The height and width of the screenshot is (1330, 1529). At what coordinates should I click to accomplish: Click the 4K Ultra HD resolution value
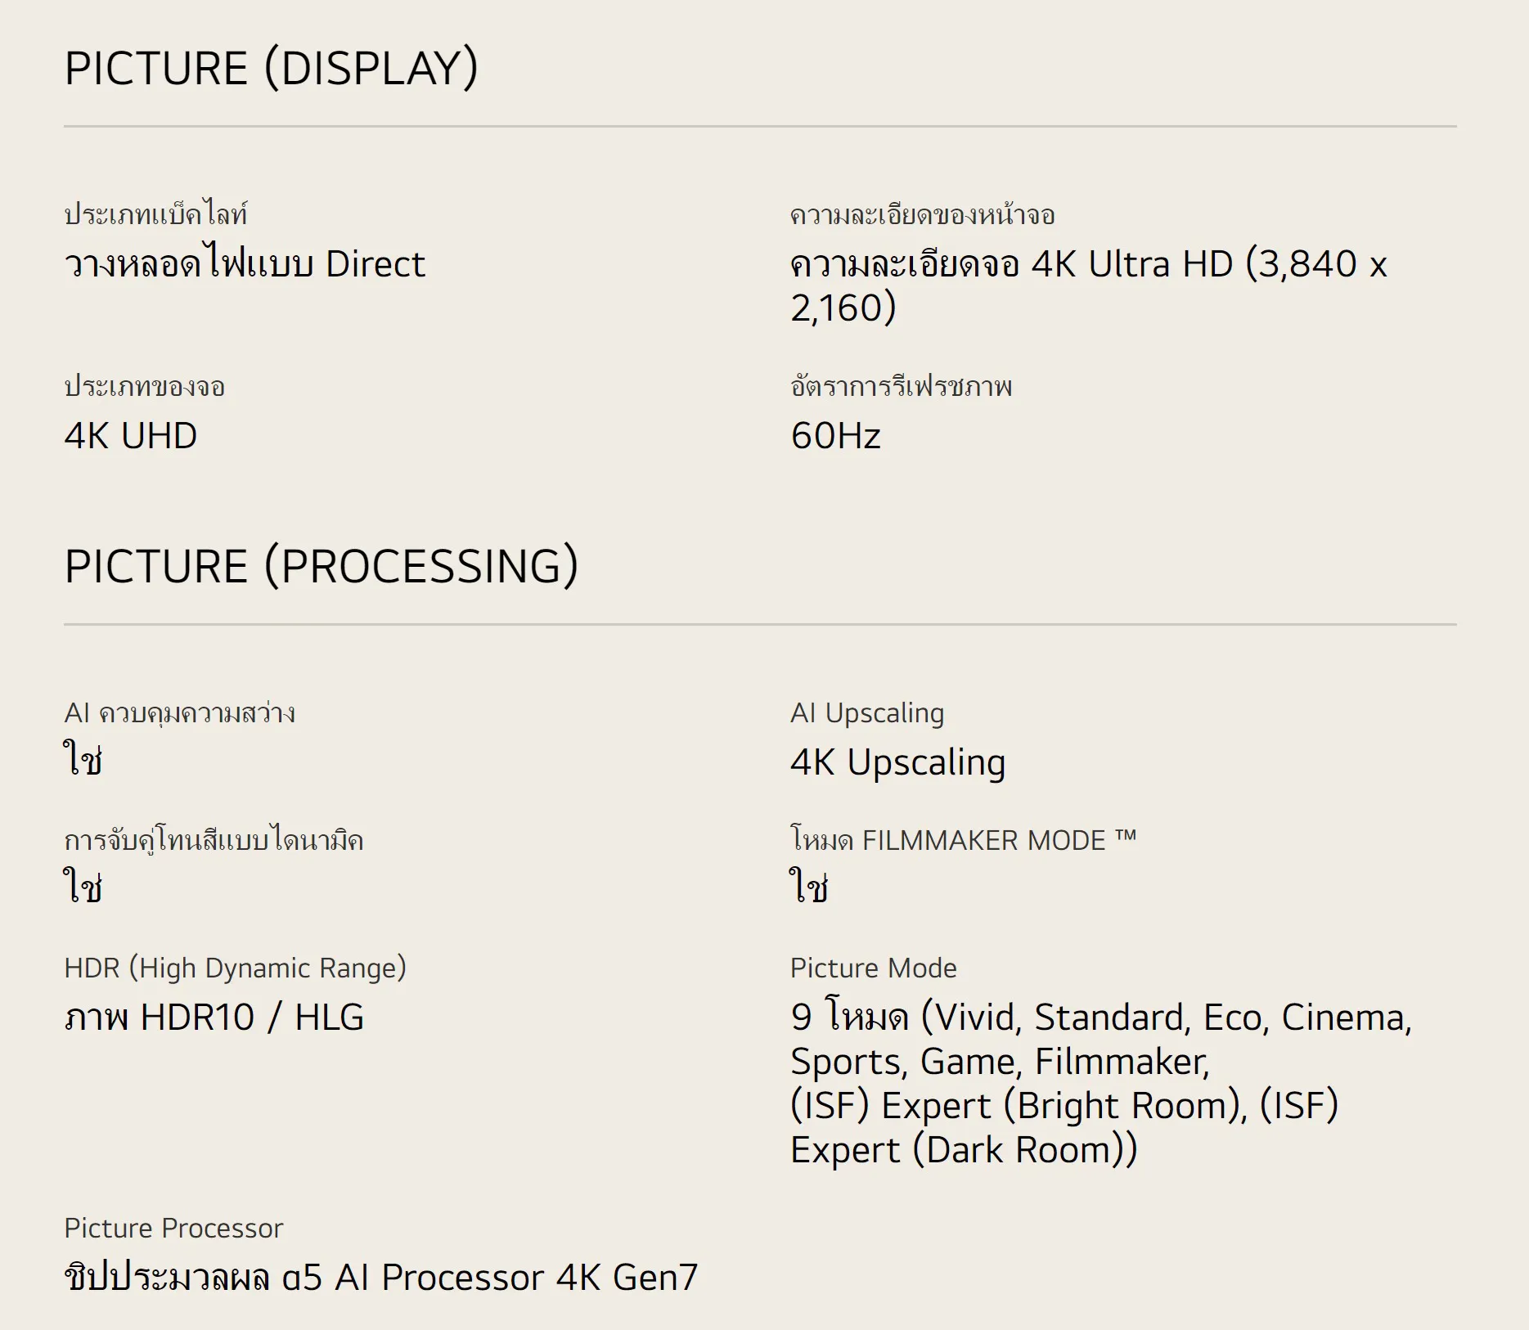click(x=1088, y=285)
